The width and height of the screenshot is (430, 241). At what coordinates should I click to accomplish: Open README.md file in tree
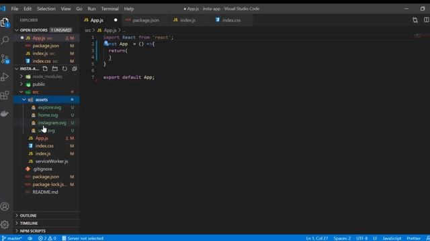[x=46, y=192]
